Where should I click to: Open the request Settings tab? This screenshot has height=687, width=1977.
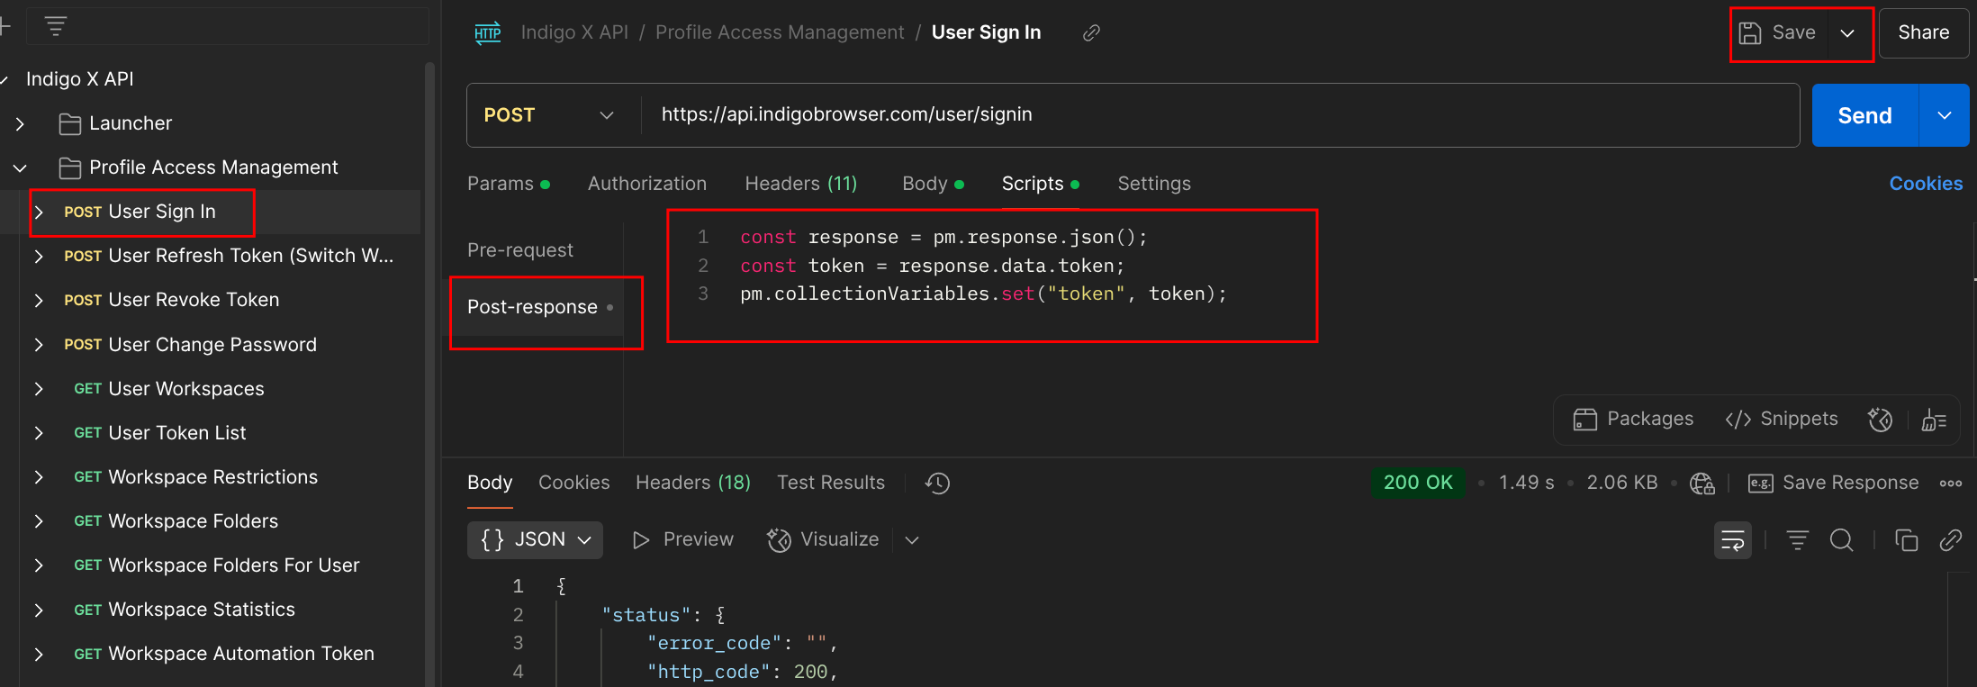pos(1154,184)
